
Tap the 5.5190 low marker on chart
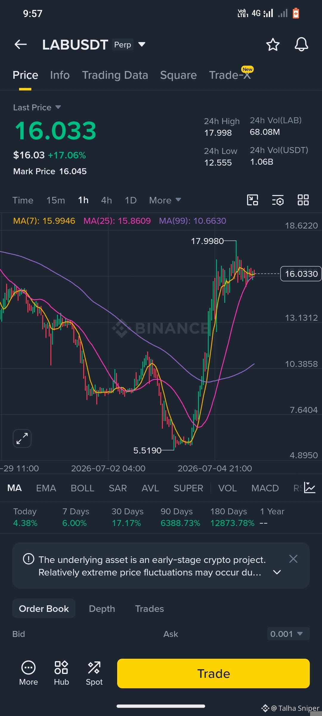point(147,450)
